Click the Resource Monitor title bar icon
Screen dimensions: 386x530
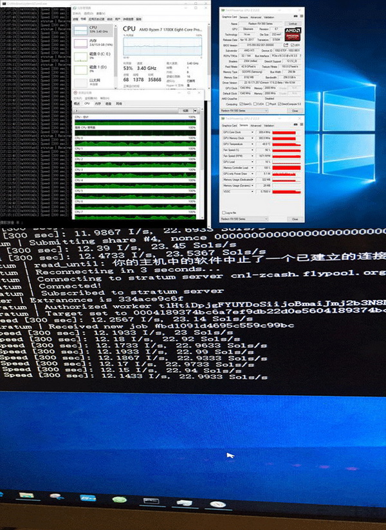click(x=75, y=93)
